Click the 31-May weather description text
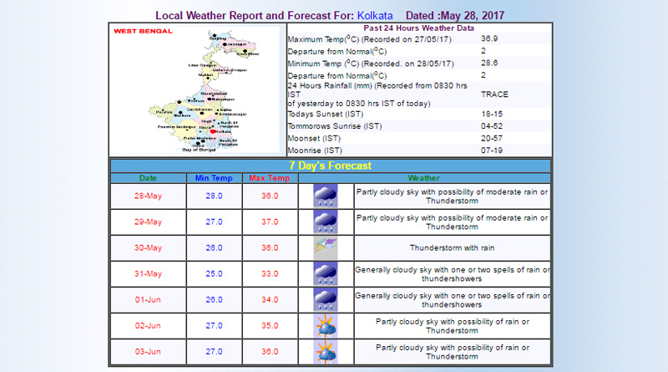The width and height of the screenshot is (668, 372). click(x=452, y=274)
